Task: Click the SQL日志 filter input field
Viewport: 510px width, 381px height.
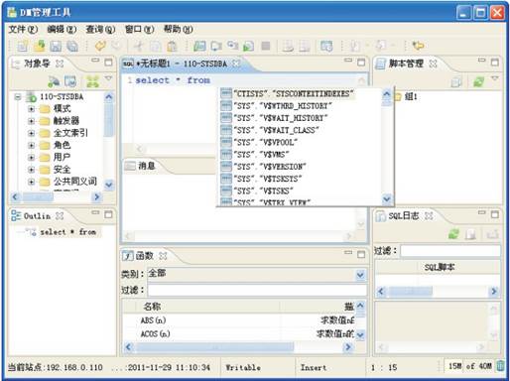Action: coord(450,251)
